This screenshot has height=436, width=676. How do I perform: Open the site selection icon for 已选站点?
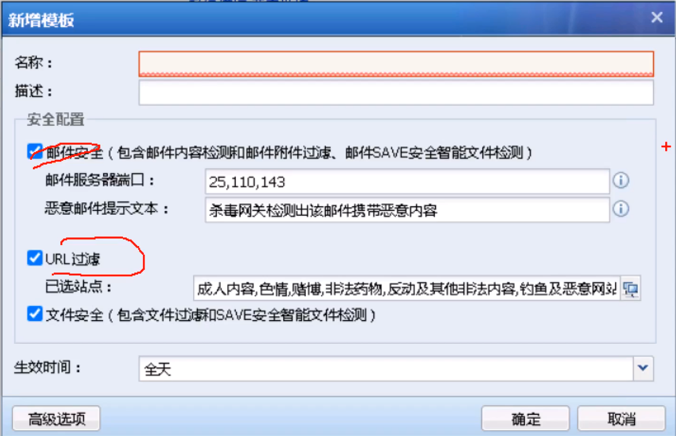(x=631, y=289)
